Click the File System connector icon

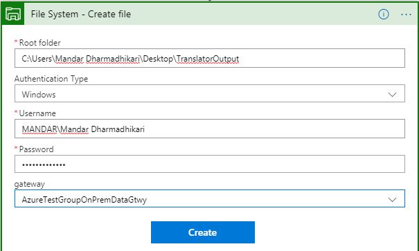pos(12,14)
